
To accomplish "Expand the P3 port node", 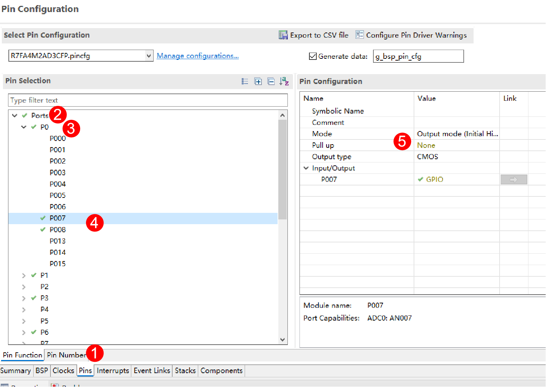I will [x=24, y=298].
